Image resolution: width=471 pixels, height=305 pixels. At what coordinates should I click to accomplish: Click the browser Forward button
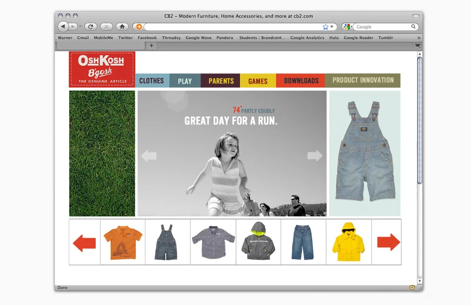73,27
